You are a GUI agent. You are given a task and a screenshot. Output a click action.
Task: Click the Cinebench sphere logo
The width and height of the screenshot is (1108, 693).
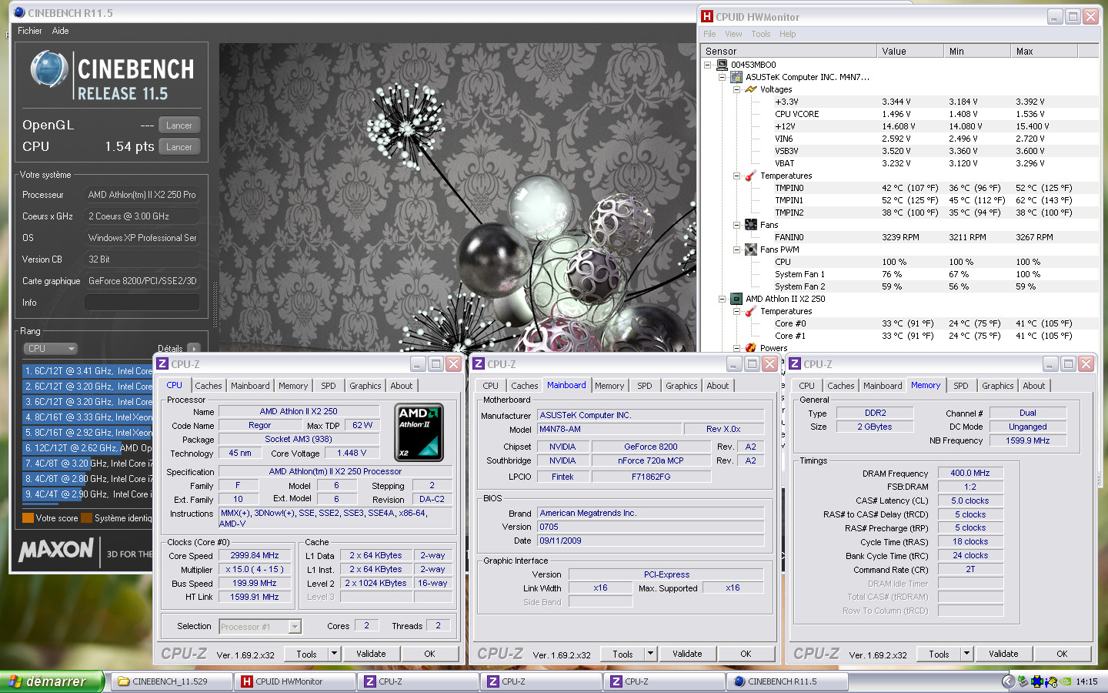point(49,69)
